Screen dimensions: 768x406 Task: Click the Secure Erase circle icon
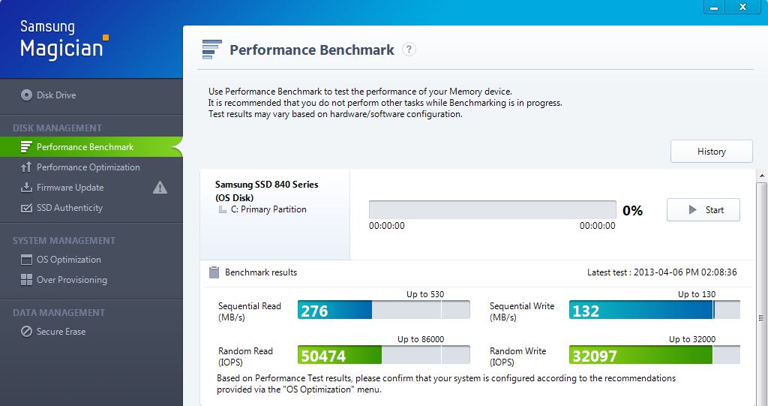click(27, 332)
